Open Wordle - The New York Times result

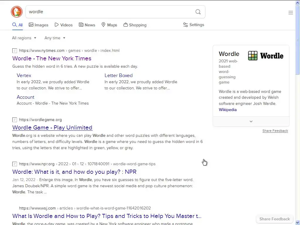point(52,58)
